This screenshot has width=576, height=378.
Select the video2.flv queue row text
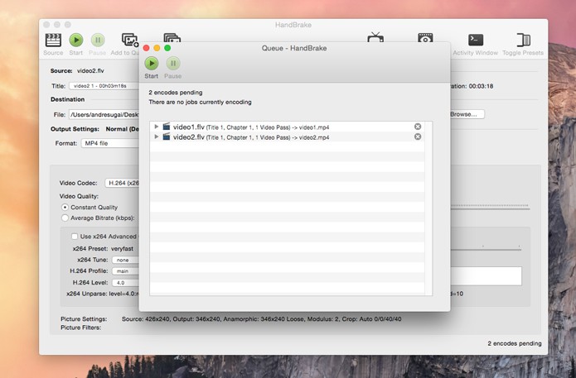pyautogui.click(x=251, y=137)
